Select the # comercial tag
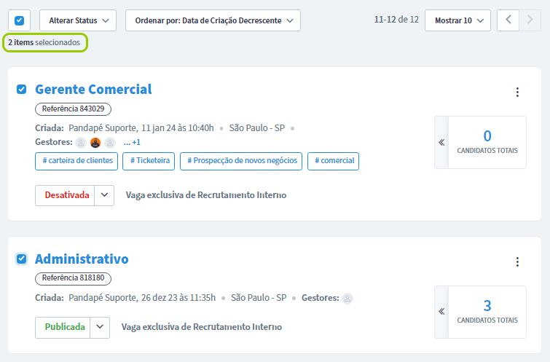Viewport: 550px width, 362px height. [333, 161]
